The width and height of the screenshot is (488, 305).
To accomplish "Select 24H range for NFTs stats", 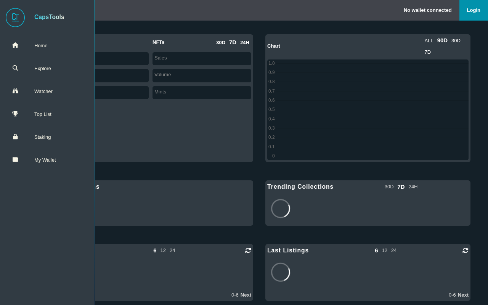I will pos(244,43).
